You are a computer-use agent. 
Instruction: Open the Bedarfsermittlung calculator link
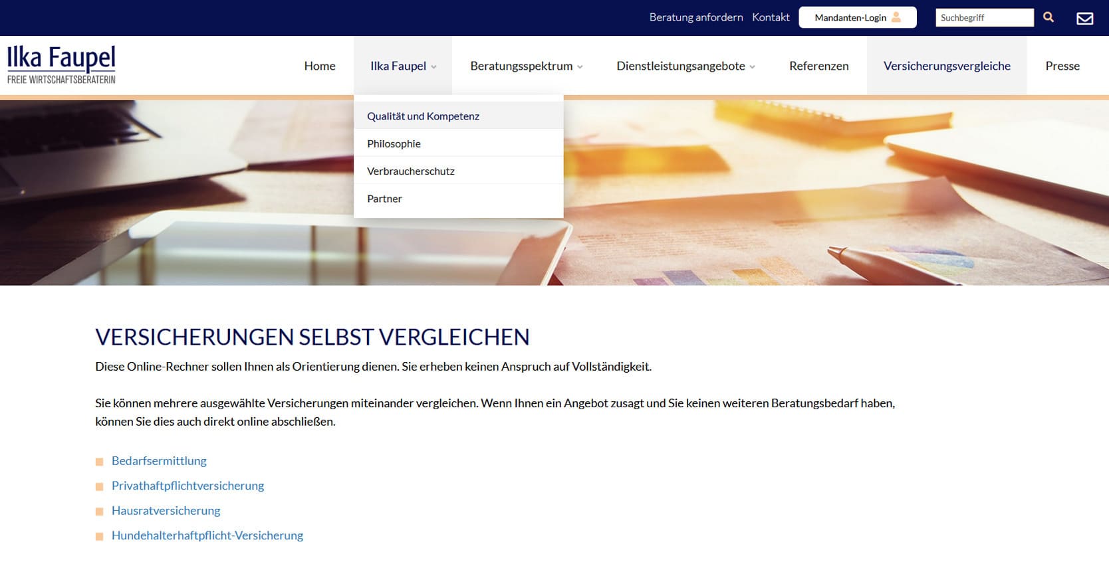[x=159, y=461]
